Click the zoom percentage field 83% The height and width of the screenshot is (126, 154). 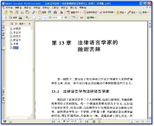click(x=57, y=18)
